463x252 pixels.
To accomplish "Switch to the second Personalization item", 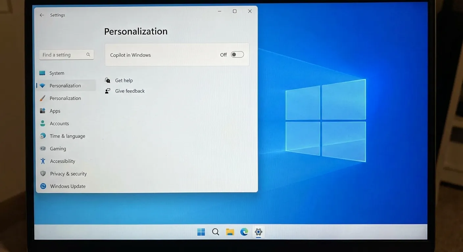I will coord(65,98).
